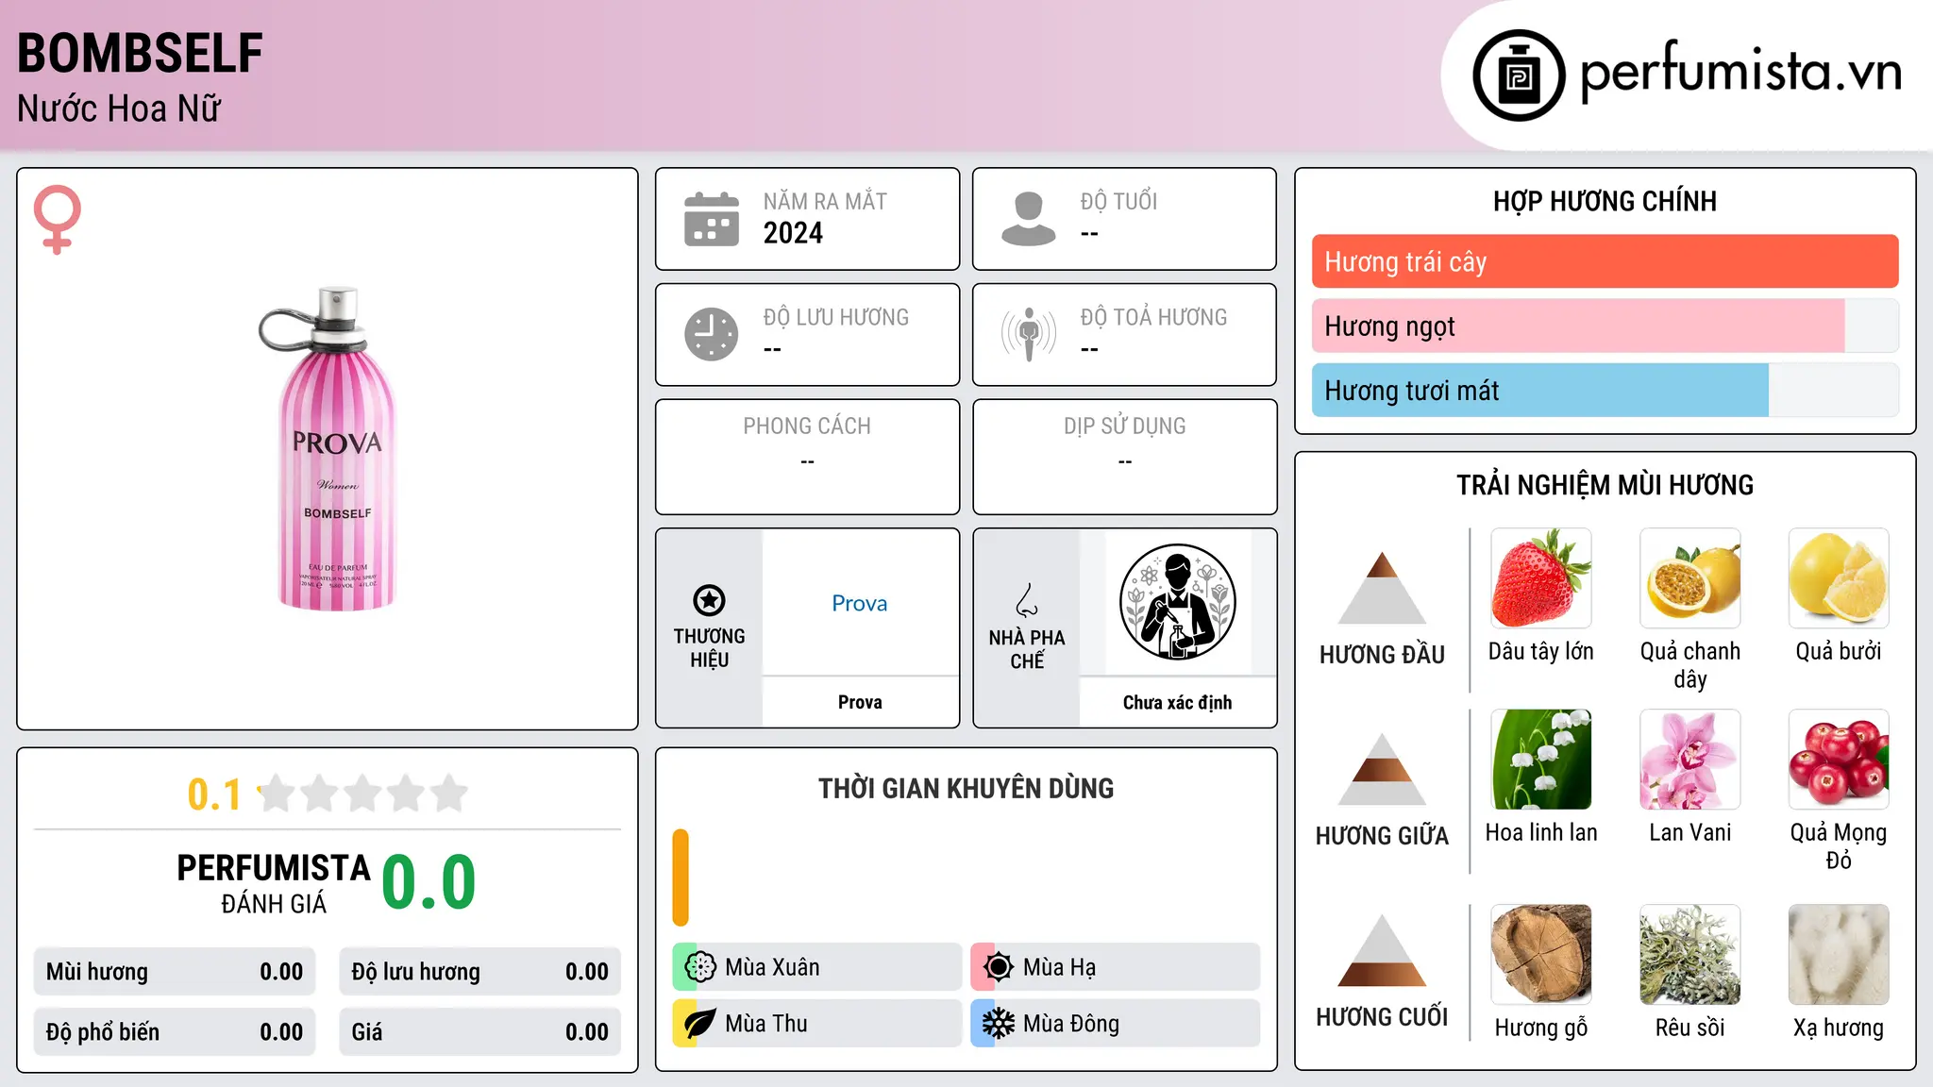Click the sillage icon beside ĐỘ TOẢ HƯƠNG

[1029, 334]
